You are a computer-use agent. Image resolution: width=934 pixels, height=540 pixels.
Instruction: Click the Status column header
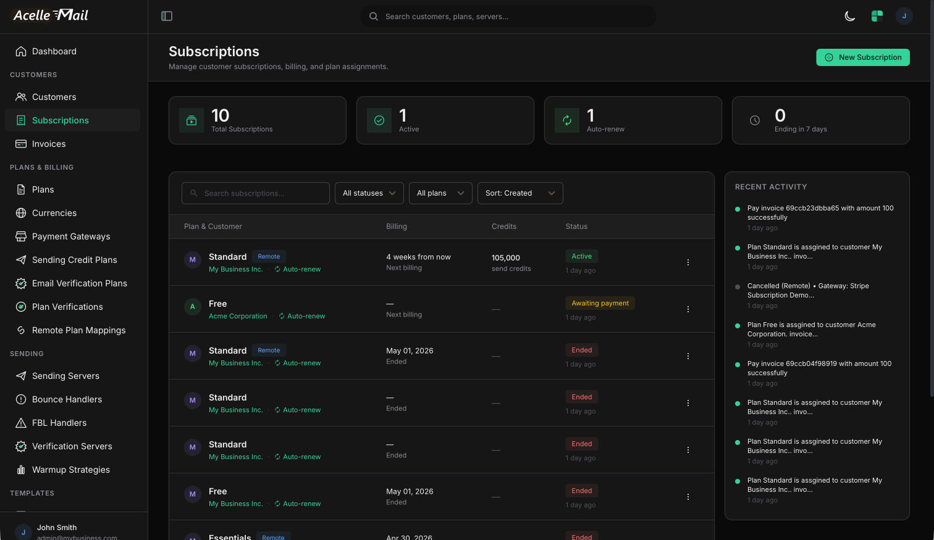[x=576, y=226]
